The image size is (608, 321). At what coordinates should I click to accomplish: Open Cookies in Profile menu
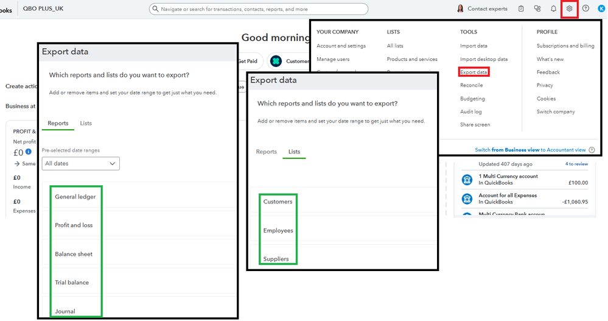coord(546,99)
